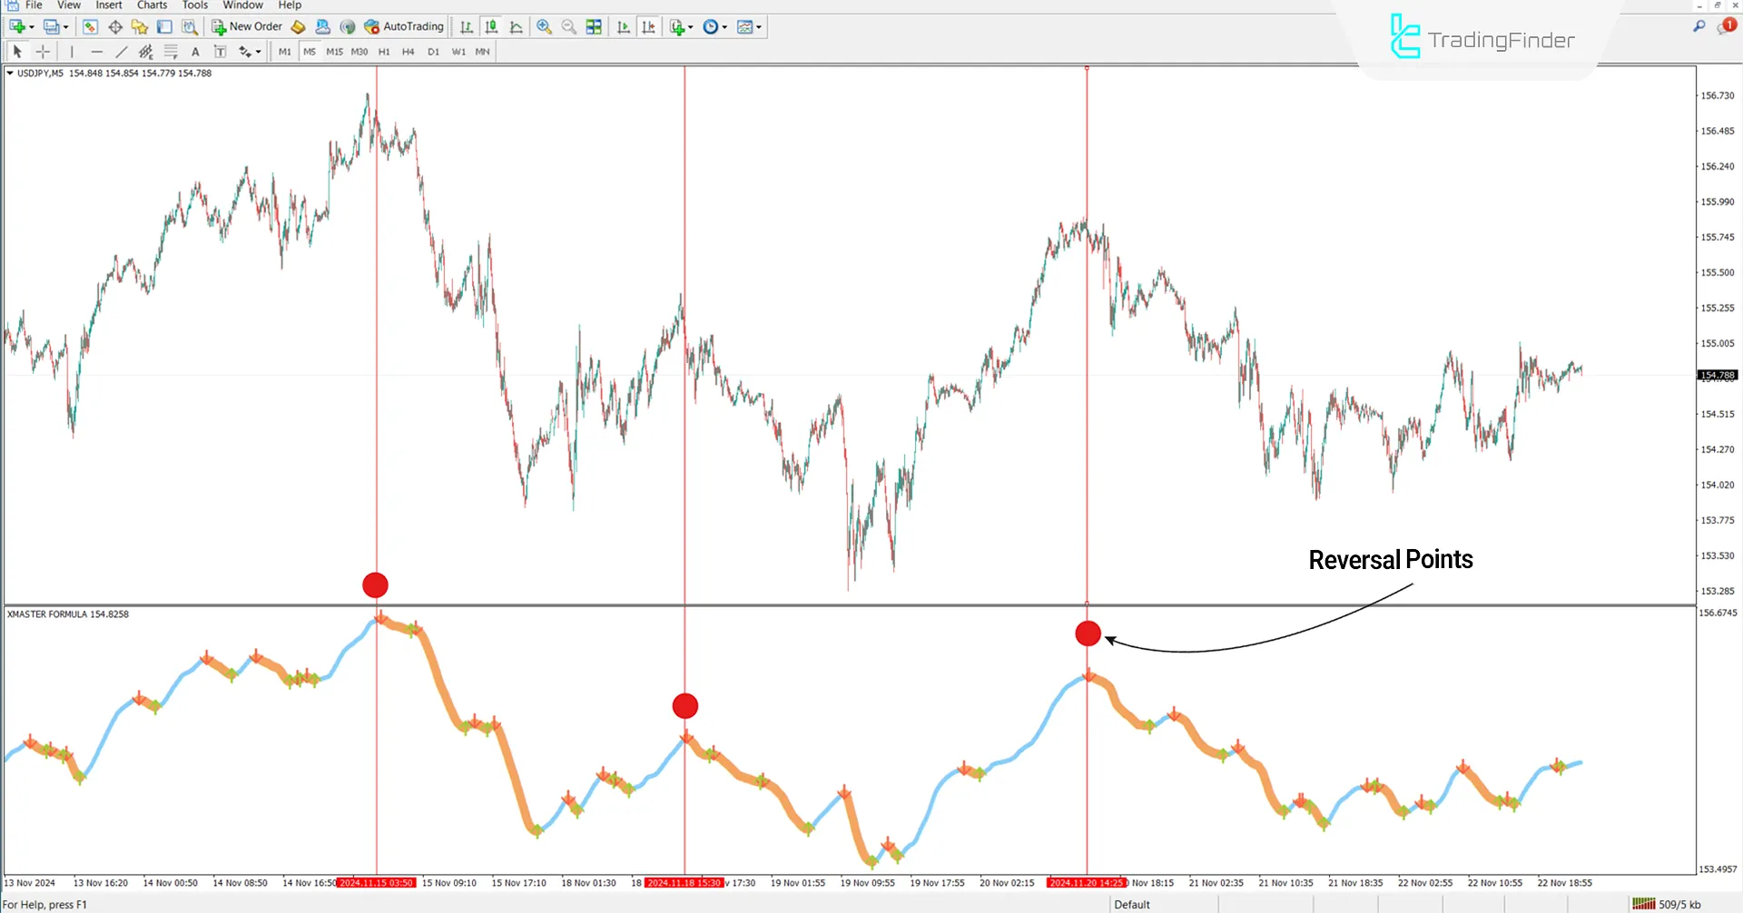
Task: Expand the Templates dropdown
Action: pos(761,27)
